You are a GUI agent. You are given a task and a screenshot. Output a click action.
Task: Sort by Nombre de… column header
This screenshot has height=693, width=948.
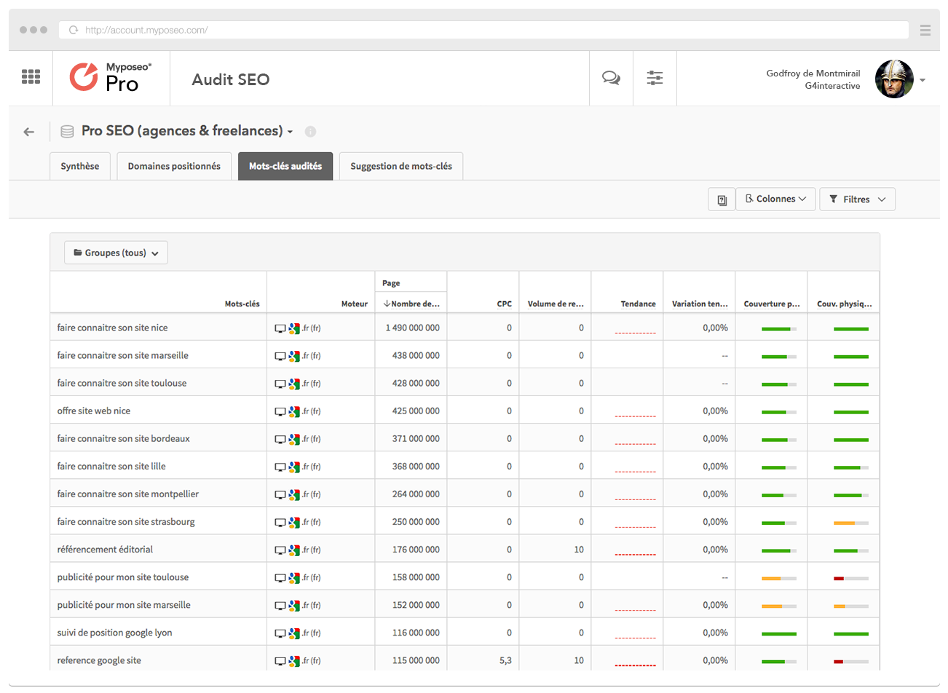411,304
